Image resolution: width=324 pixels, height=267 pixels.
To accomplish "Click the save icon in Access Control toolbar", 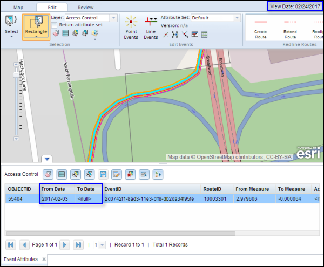I will pos(103,175).
